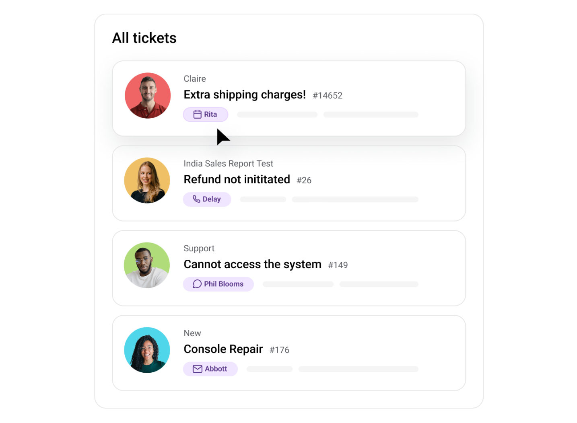577x423 pixels.
Task: Toggle the Delay tag on ticket #26
Action: point(207,199)
